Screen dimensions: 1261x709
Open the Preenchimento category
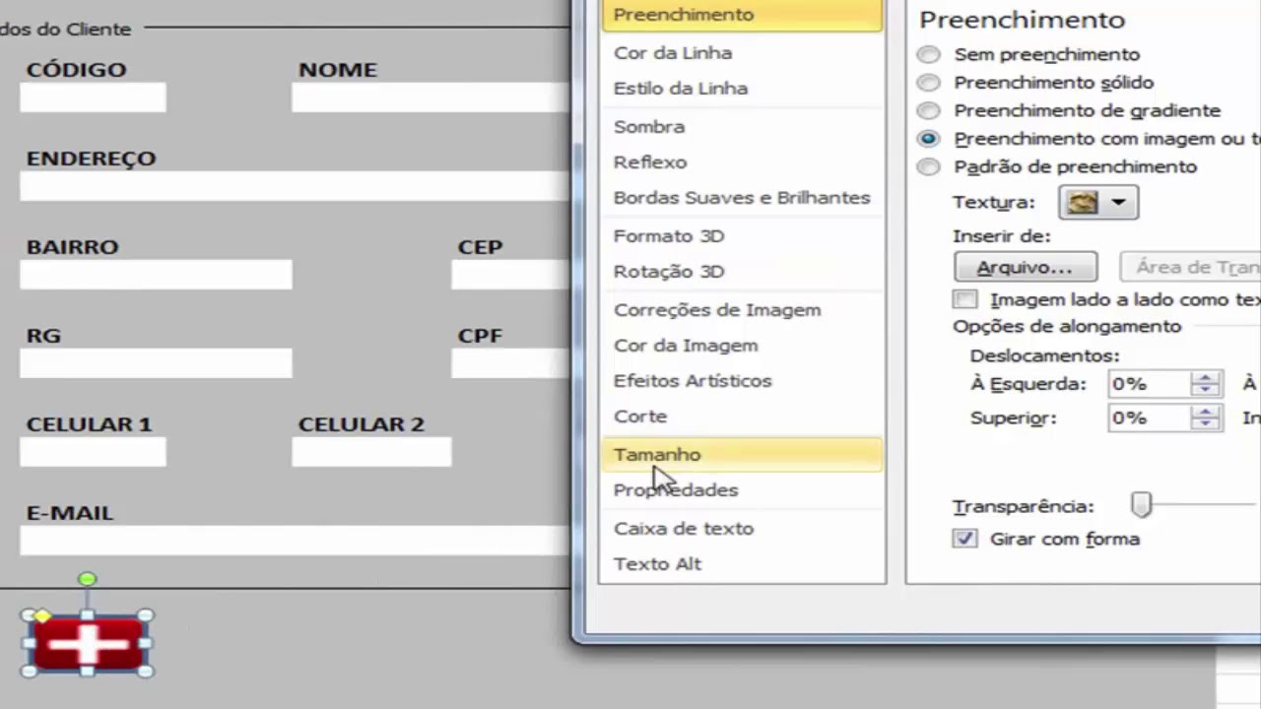(x=742, y=15)
